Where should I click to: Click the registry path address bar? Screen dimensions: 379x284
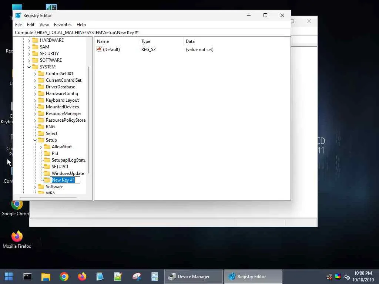[151, 33]
